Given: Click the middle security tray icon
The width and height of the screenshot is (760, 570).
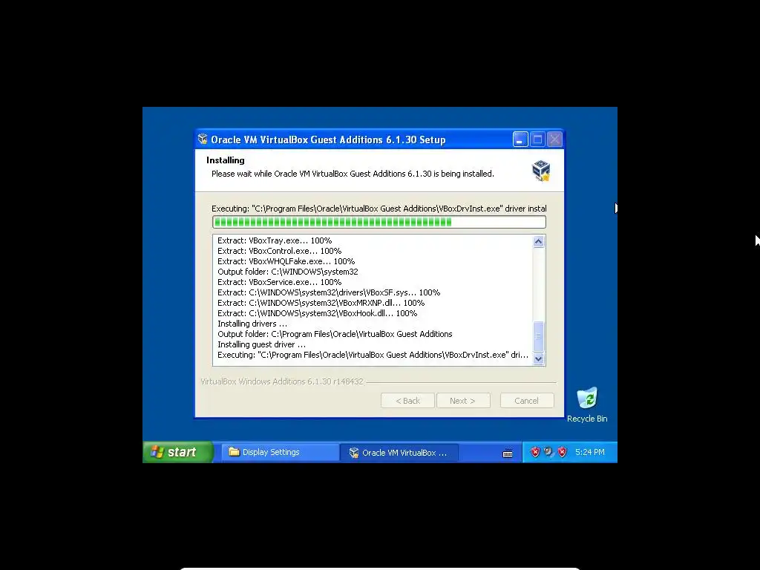Looking at the screenshot, I should (548, 452).
